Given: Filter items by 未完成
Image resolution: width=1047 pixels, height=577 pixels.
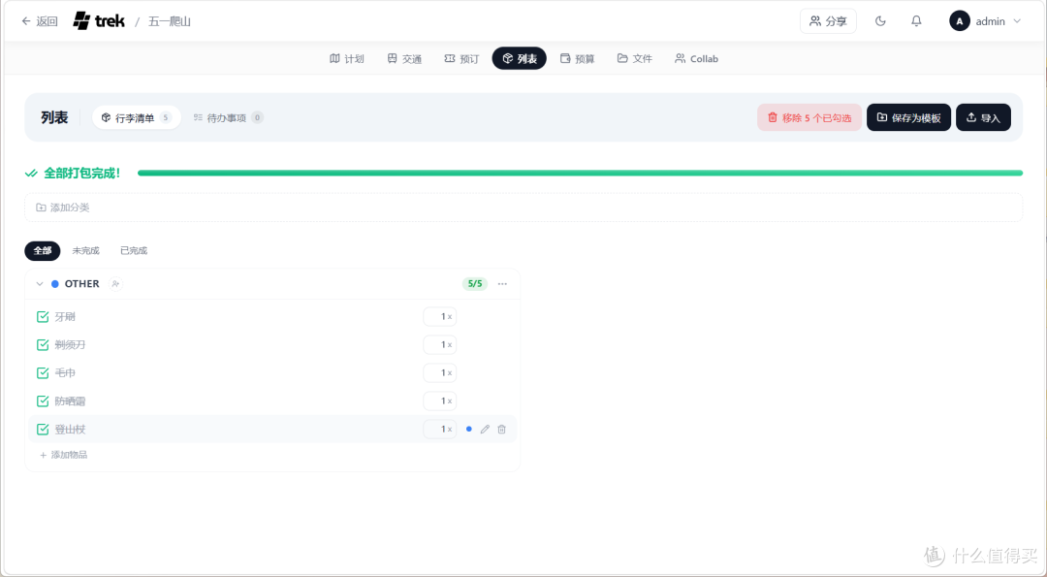Looking at the screenshot, I should pos(85,251).
